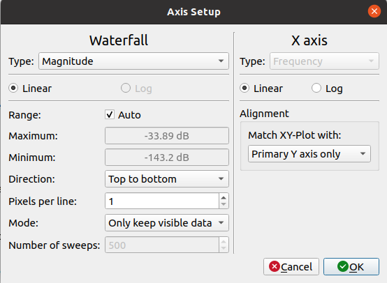Expand the Mode Only keep visible data dropdown

click(x=167, y=222)
